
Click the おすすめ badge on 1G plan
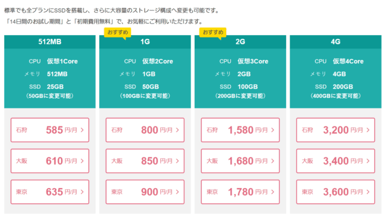117,33
